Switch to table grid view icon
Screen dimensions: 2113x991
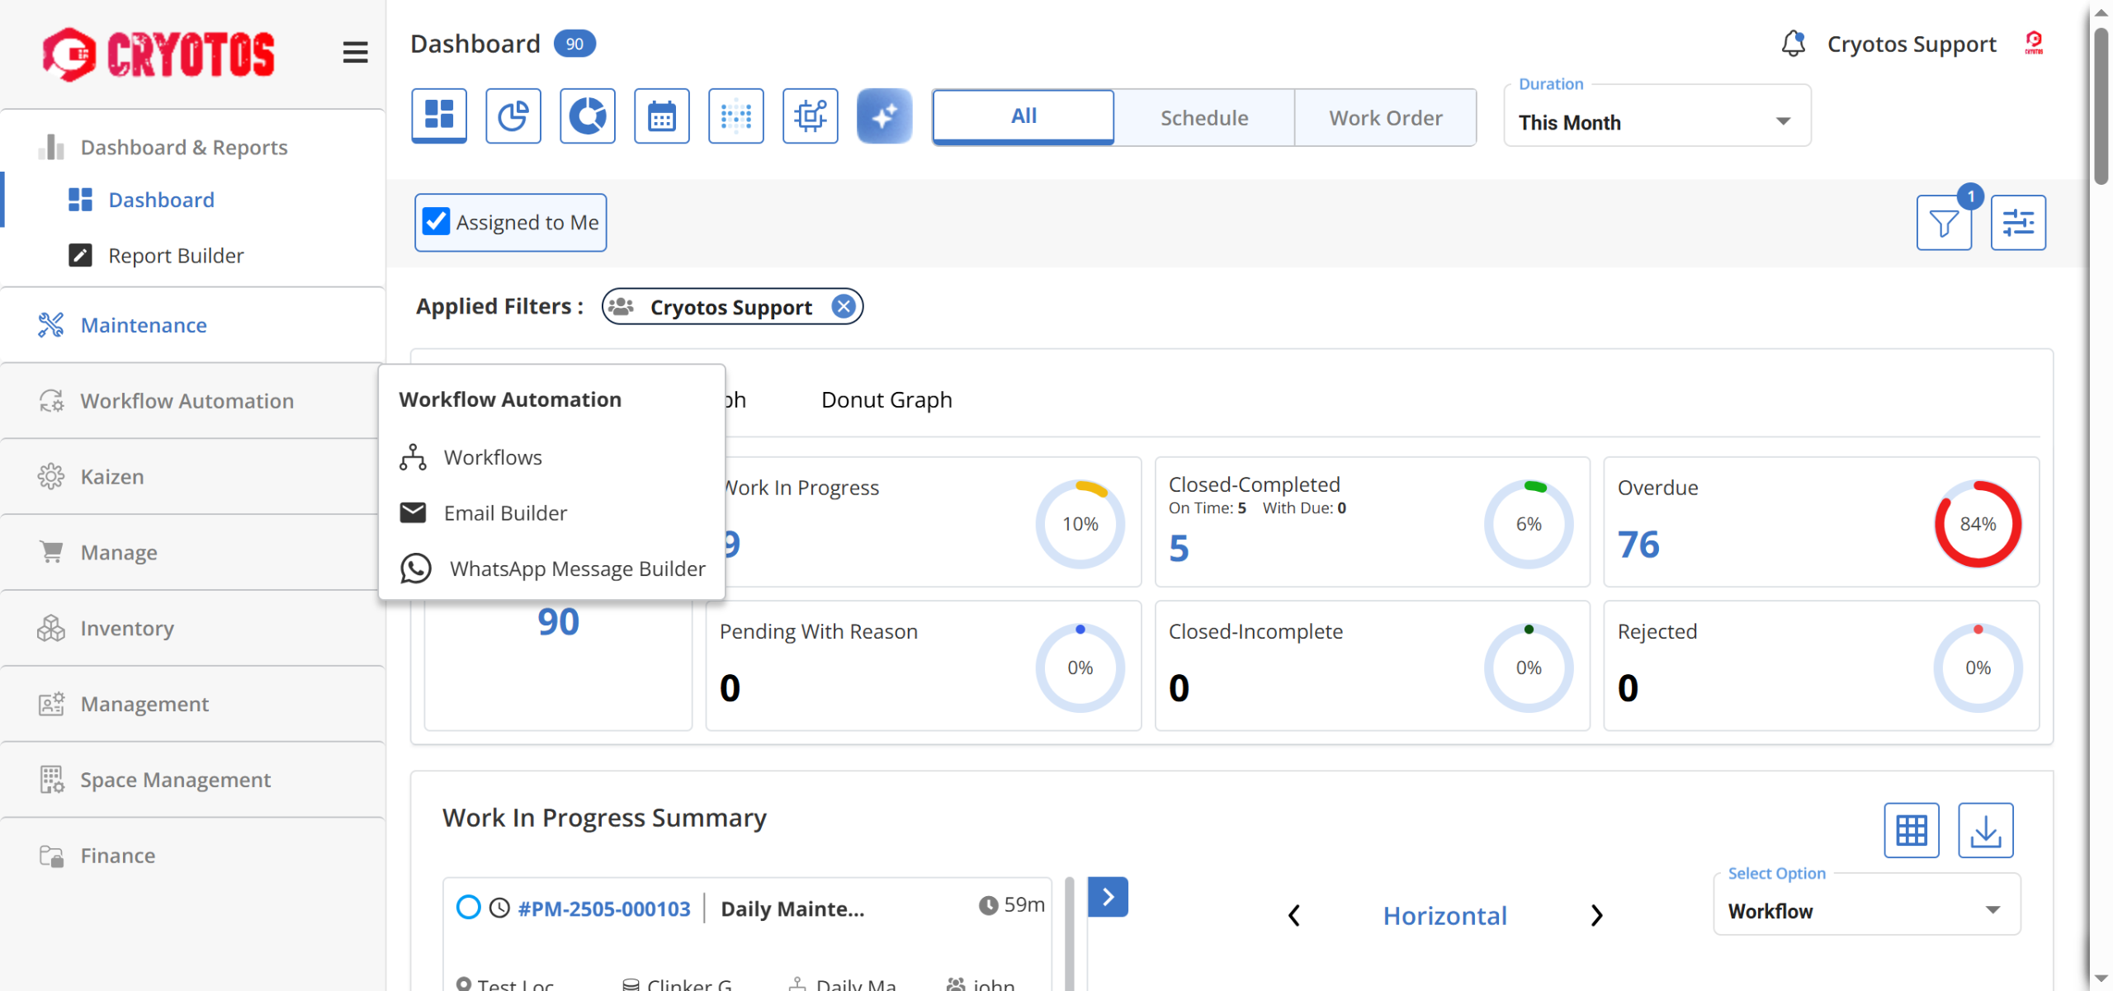tap(1911, 830)
